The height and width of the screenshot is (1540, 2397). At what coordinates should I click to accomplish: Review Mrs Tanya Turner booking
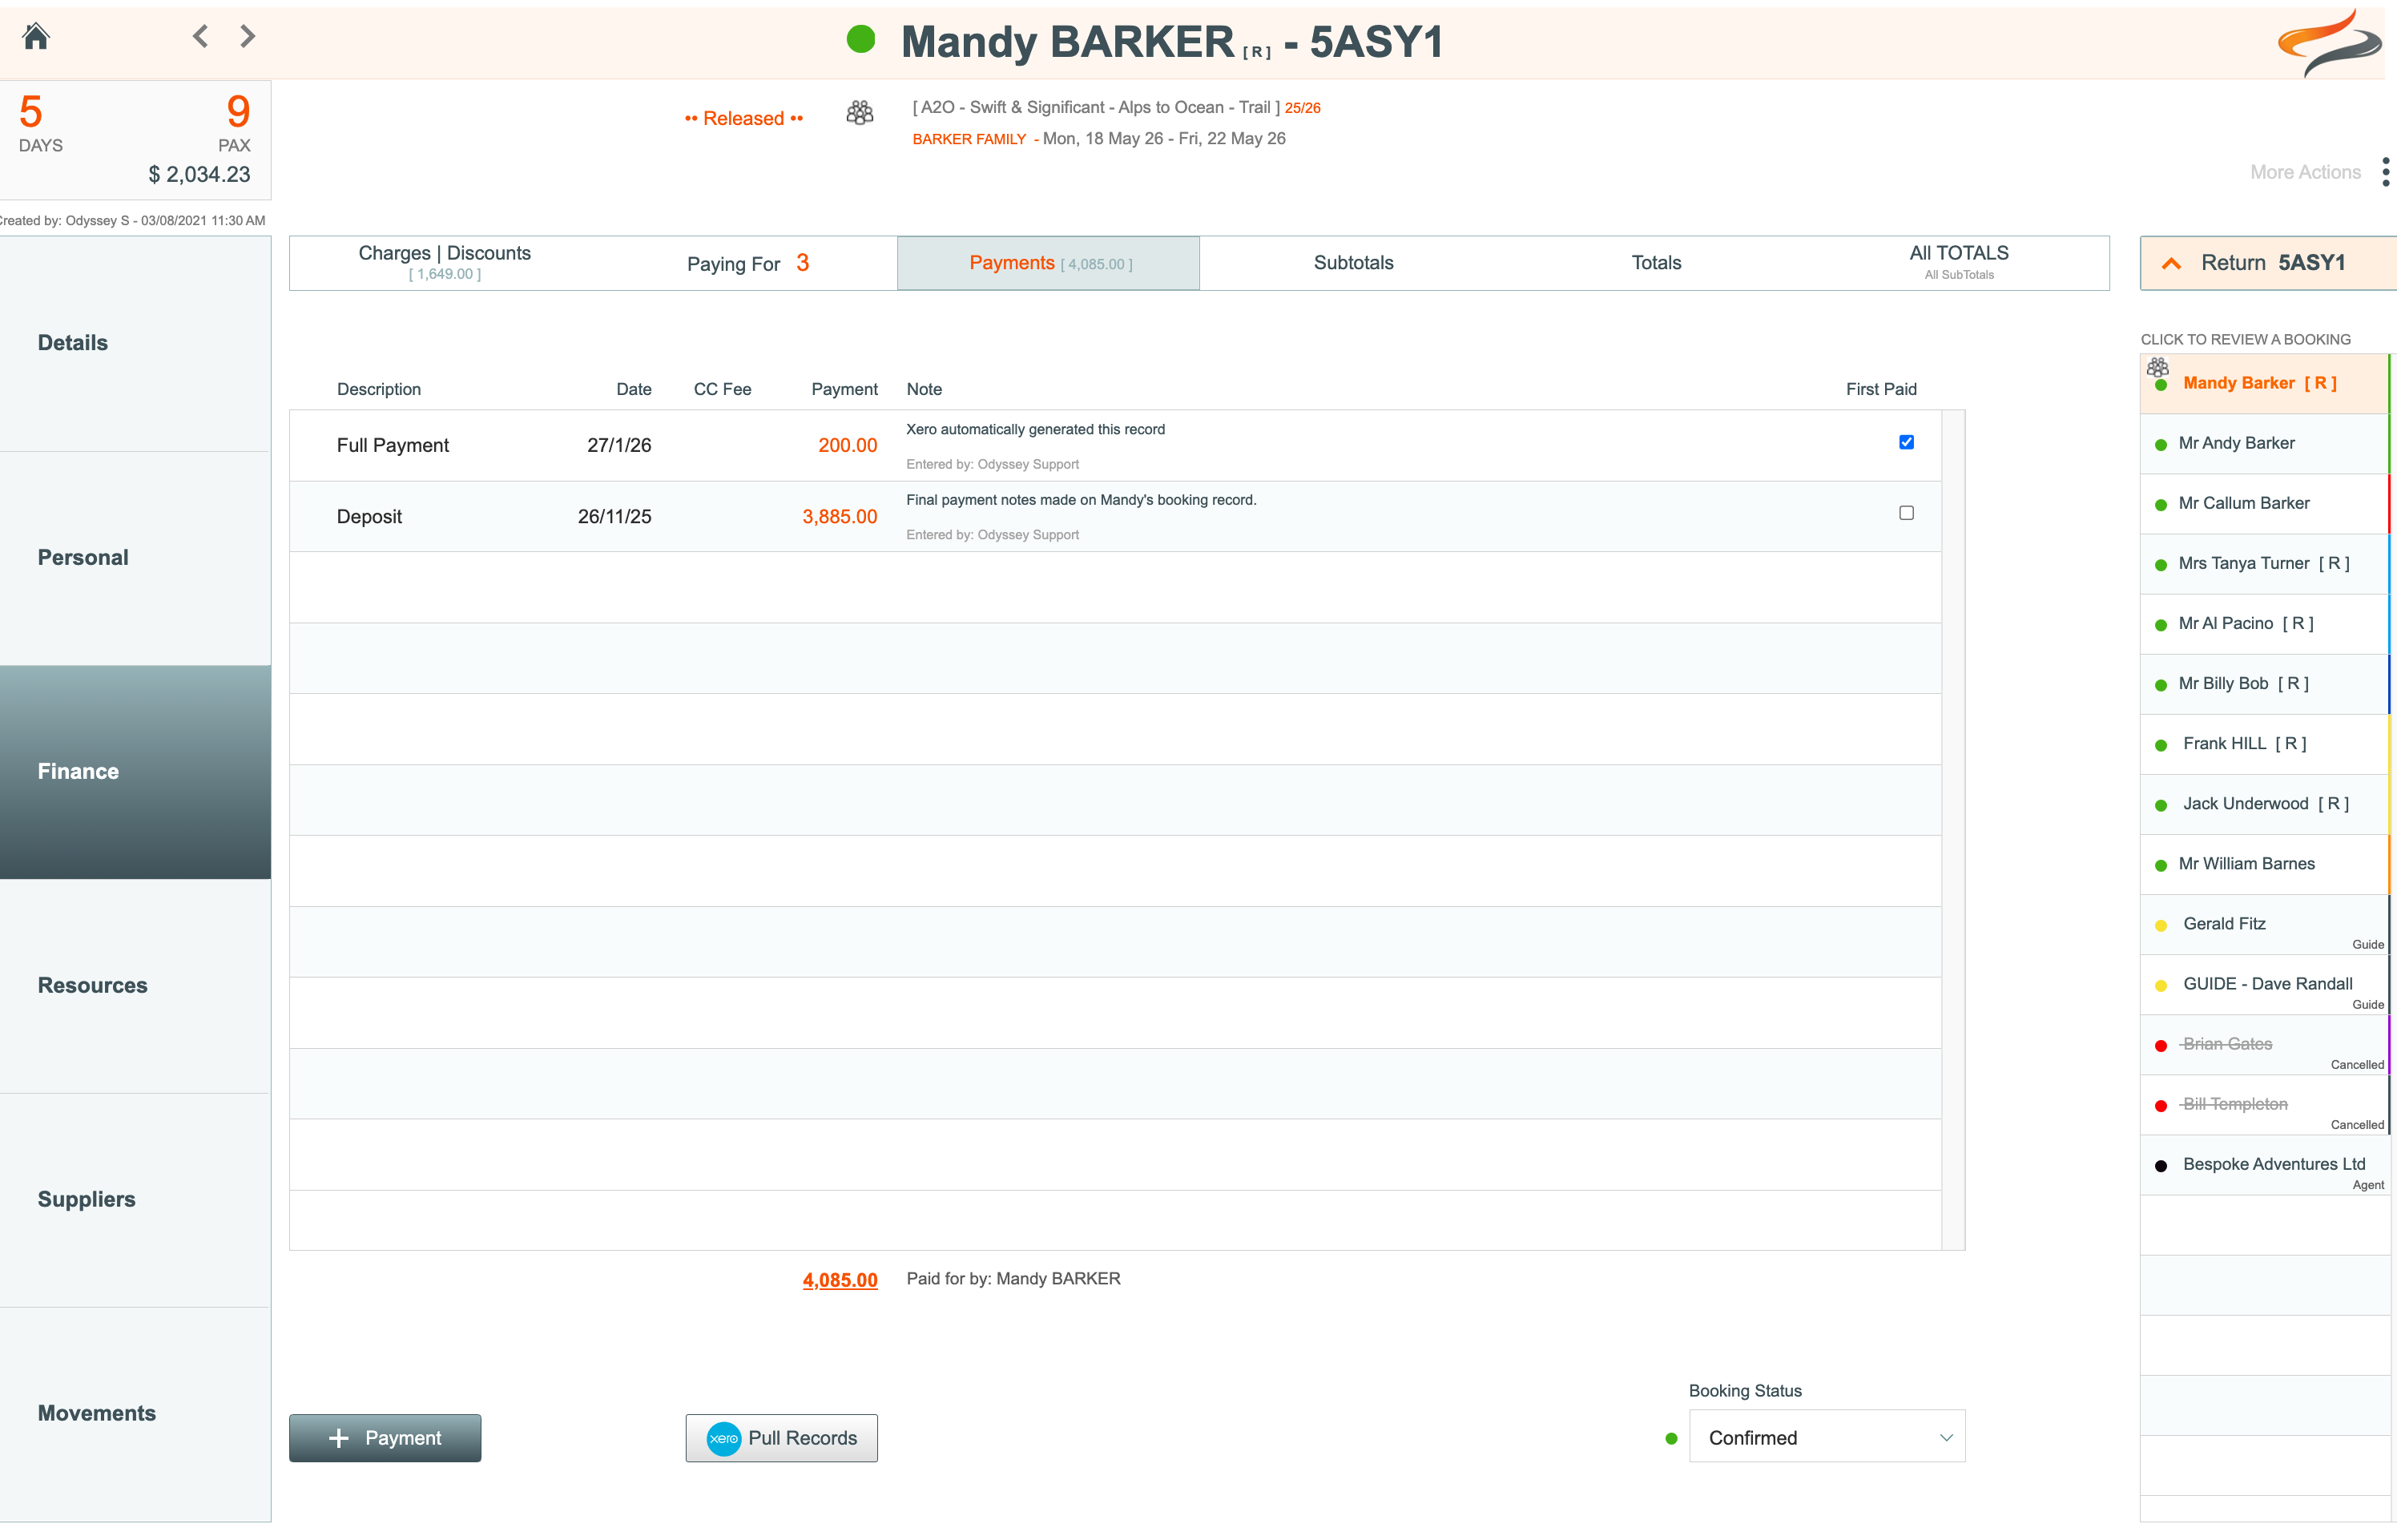[2264, 564]
